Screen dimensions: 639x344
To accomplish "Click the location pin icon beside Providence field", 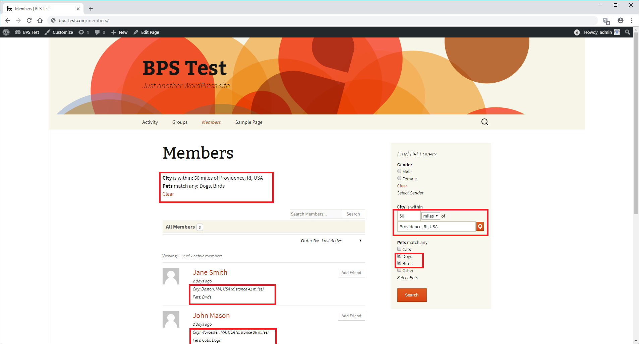I will coord(480,227).
